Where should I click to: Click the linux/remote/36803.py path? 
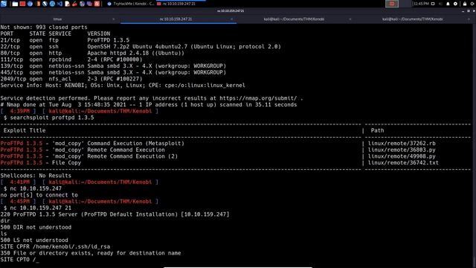pyautogui.click(x=402, y=150)
